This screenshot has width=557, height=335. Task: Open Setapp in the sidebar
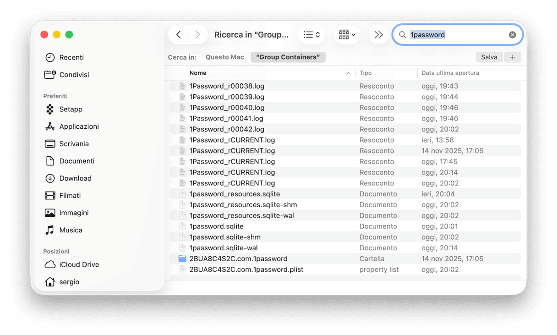click(71, 110)
